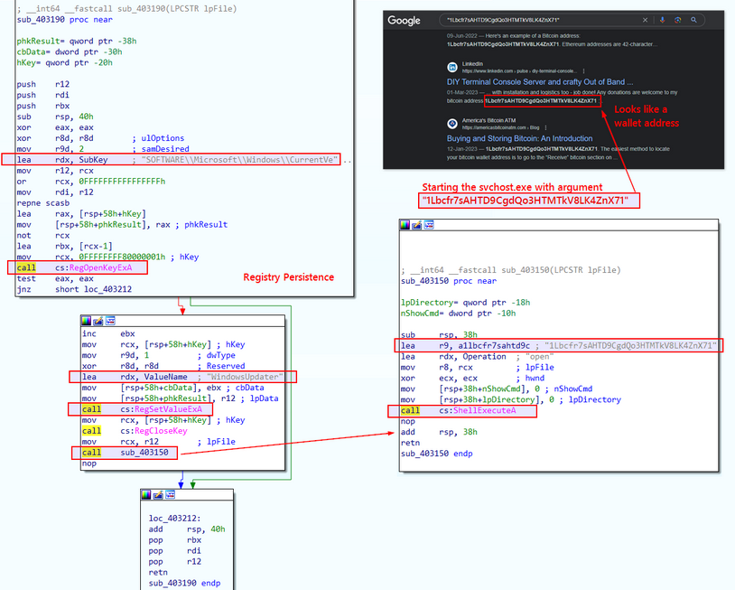The height and width of the screenshot is (590, 735).
Task: Click 'America's Bitcoin ATM' site name
Action: coord(488,120)
